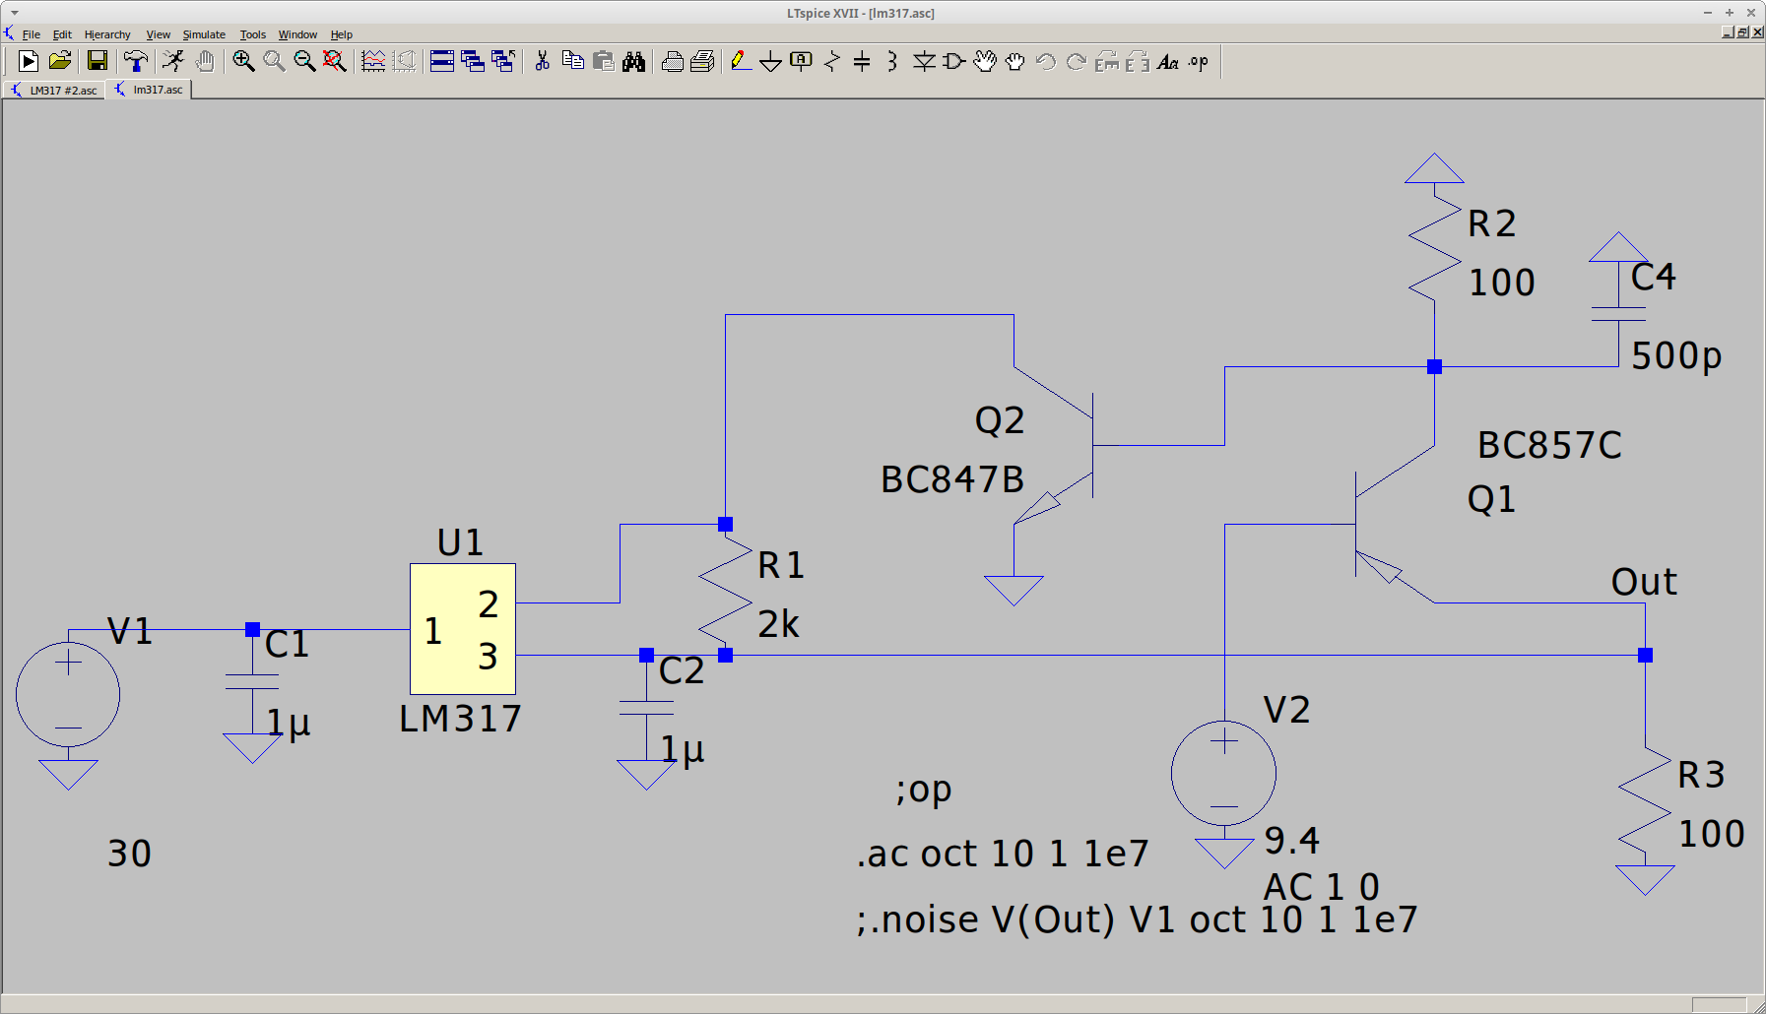Viewport: 1766px width, 1014px height.
Task: Cascade windows with the overlapping windows icon
Action: click(473, 61)
